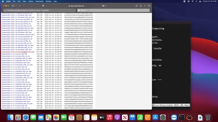The width and height of the screenshot is (218, 122).
Task: Switch to the Homebrew Missing Package Manager tab
Action: pyautogui.click(x=40, y=11)
